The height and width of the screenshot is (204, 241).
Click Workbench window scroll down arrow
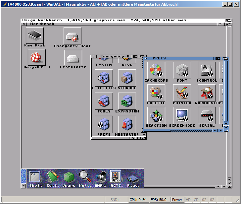tap(229, 183)
